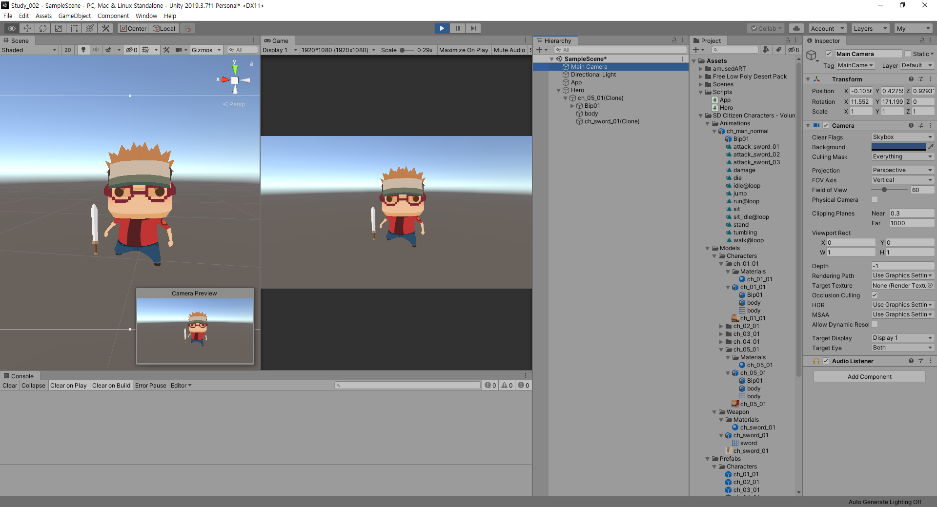
Task: Open the GameObject menu
Action: (75, 16)
